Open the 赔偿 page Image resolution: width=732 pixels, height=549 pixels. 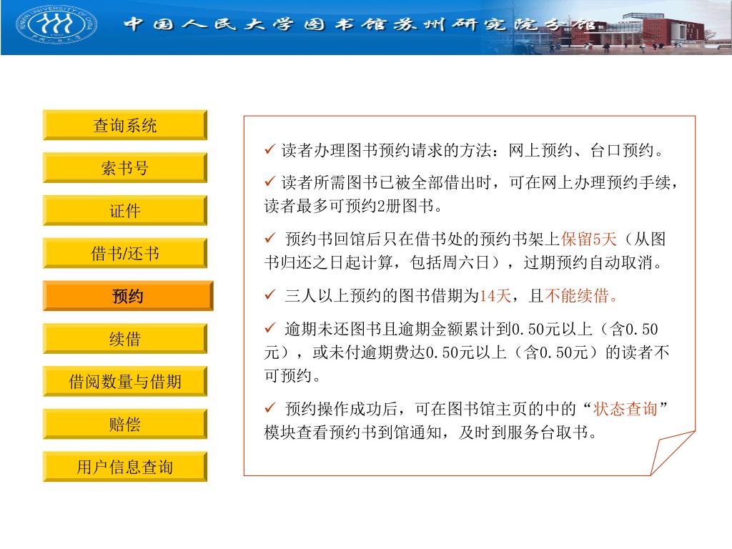click(124, 424)
